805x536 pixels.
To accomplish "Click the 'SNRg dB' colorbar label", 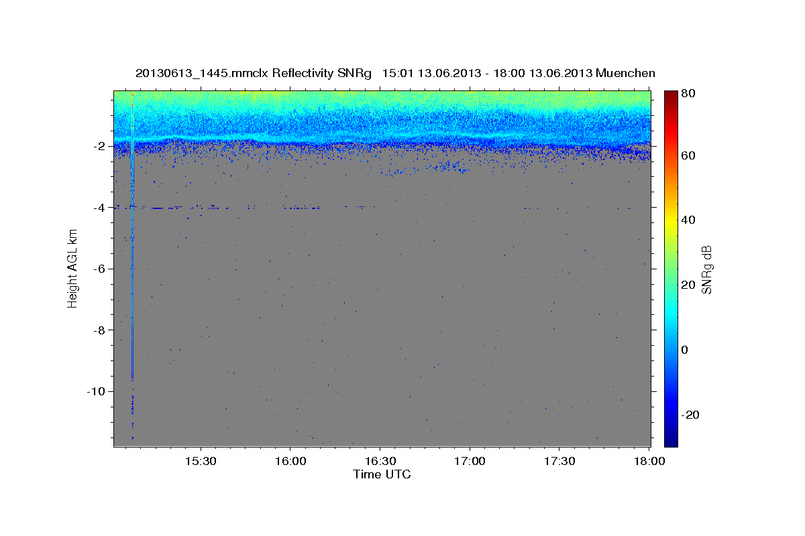I will (706, 269).
